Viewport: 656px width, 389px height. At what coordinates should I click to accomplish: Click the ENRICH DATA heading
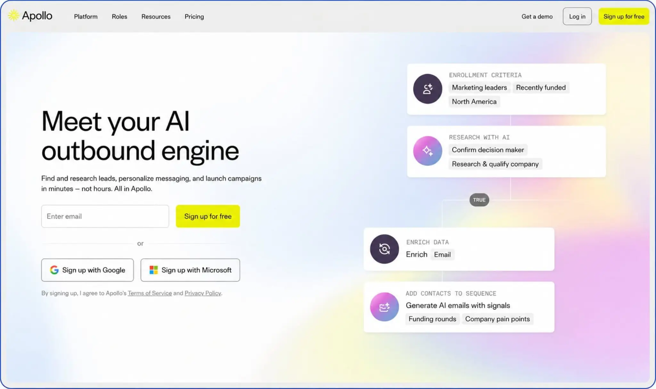click(x=428, y=242)
